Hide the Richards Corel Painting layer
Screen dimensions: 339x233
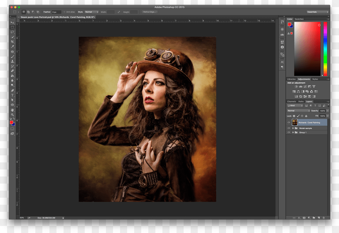pos(289,123)
